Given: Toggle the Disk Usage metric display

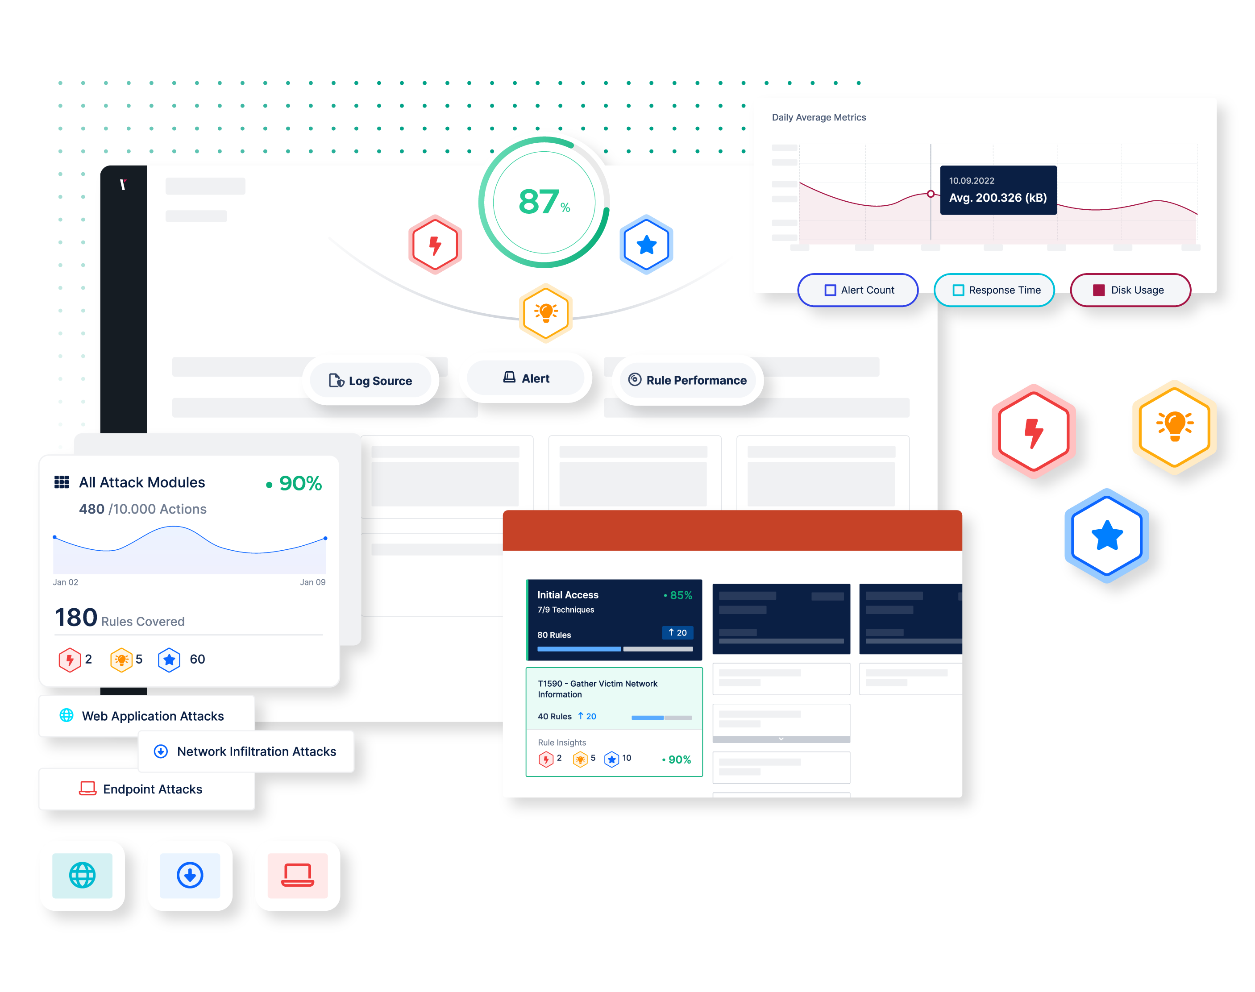Looking at the screenshot, I should point(1134,289).
